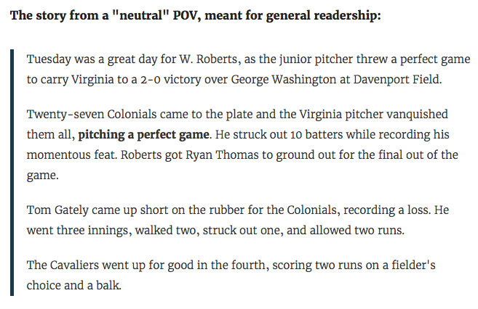Click the bold "pitching a perfect game" text

[x=144, y=135]
